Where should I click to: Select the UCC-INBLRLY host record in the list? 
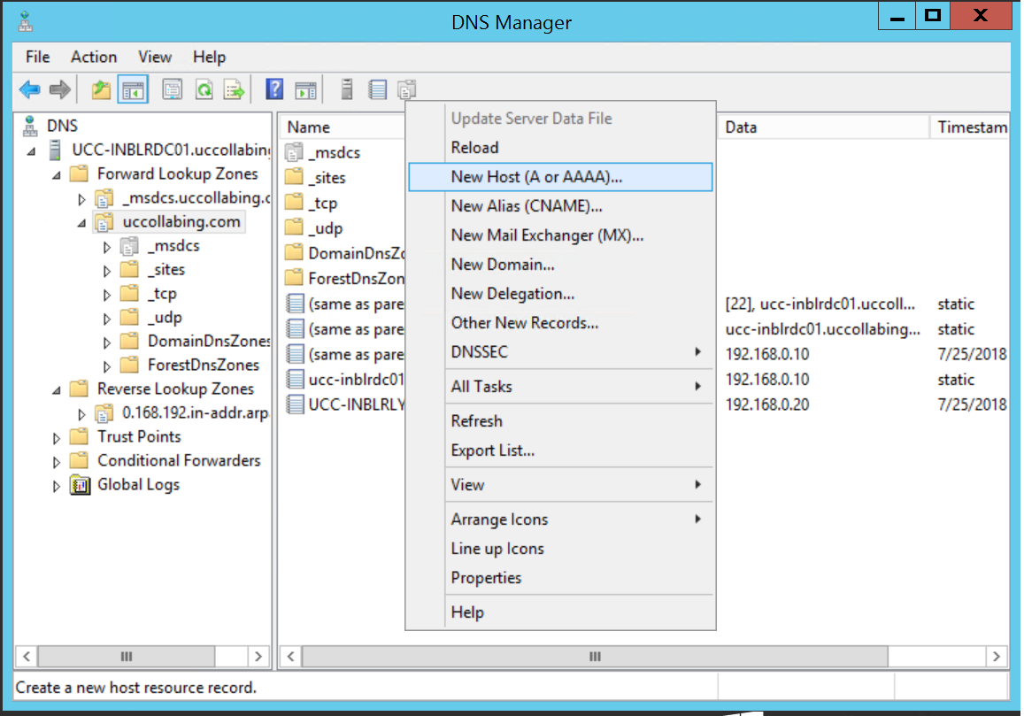tap(357, 405)
